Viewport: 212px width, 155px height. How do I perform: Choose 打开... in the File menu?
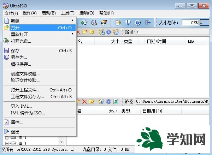coord(40,28)
